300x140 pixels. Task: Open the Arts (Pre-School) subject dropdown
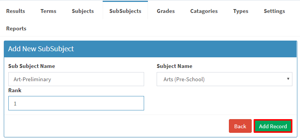coord(224,79)
